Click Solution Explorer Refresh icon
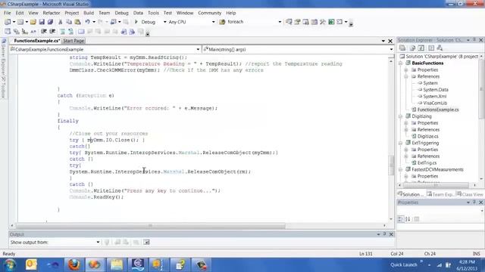Image resolution: width=485 pixels, height=272 pixels. (421, 48)
